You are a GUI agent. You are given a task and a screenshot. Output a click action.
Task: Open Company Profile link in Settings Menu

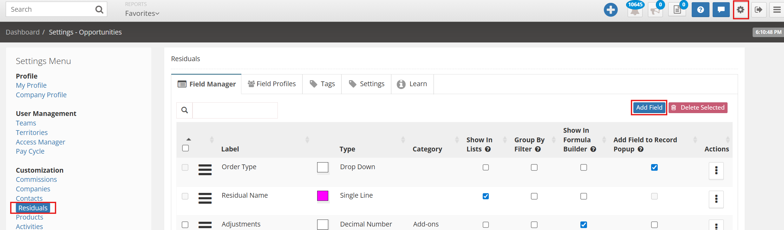[x=41, y=95]
